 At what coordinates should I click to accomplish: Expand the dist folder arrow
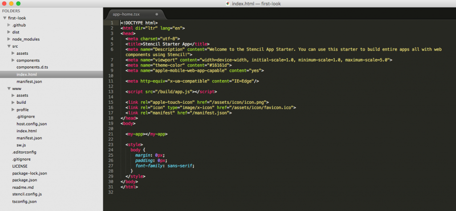pyautogui.click(x=8, y=32)
